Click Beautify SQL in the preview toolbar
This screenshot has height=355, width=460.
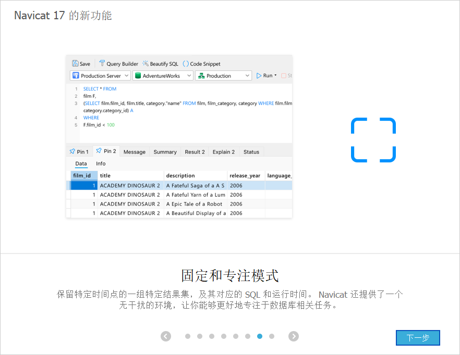point(161,64)
